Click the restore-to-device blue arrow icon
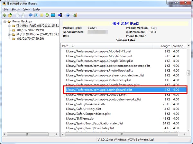 pyautogui.click(x=60, y=15)
